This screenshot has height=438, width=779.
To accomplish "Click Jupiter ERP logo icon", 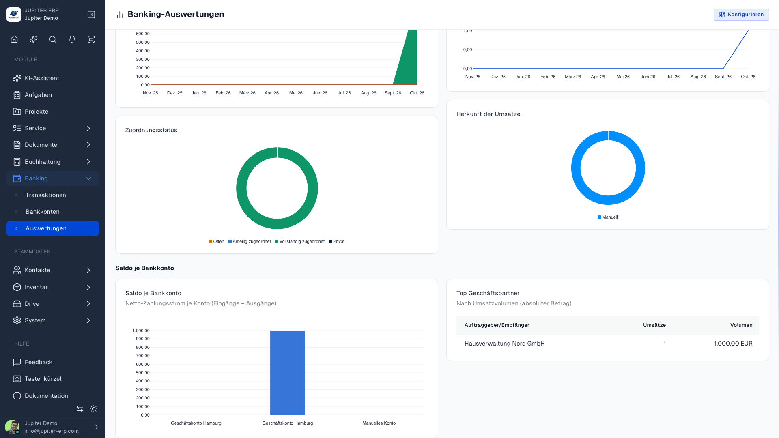I will (x=14, y=15).
